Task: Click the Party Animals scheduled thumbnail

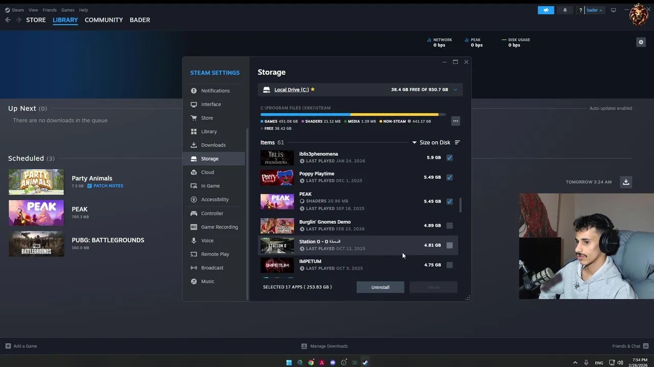Action: [36, 182]
